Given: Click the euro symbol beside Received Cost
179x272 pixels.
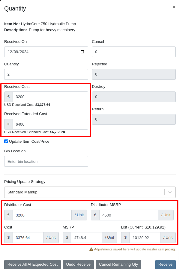Looking at the screenshot, I should (x=8, y=97).
